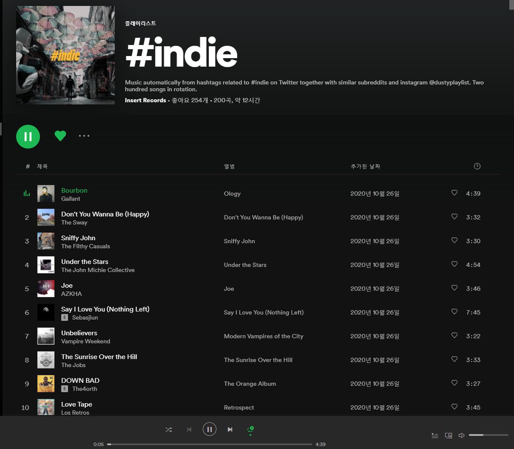Select the track title Bourbon
The width and height of the screenshot is (514, 449).
[74, 190]
